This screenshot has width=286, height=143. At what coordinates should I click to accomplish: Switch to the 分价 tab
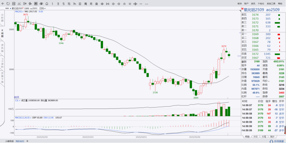pyautogui.click(x=255, y=137)
